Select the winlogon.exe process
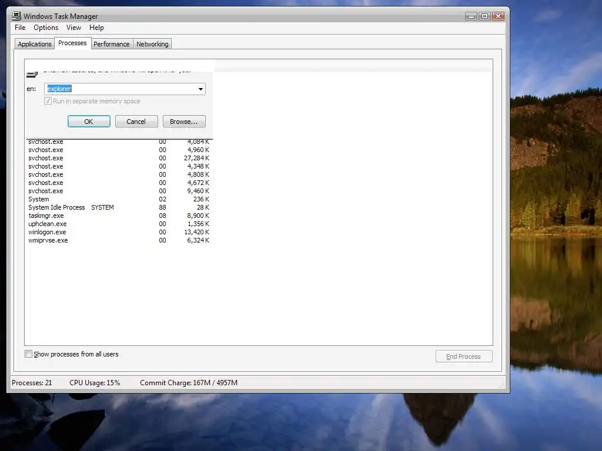The height and width of the screenshot is (451, 602). (x=119, y=233)
